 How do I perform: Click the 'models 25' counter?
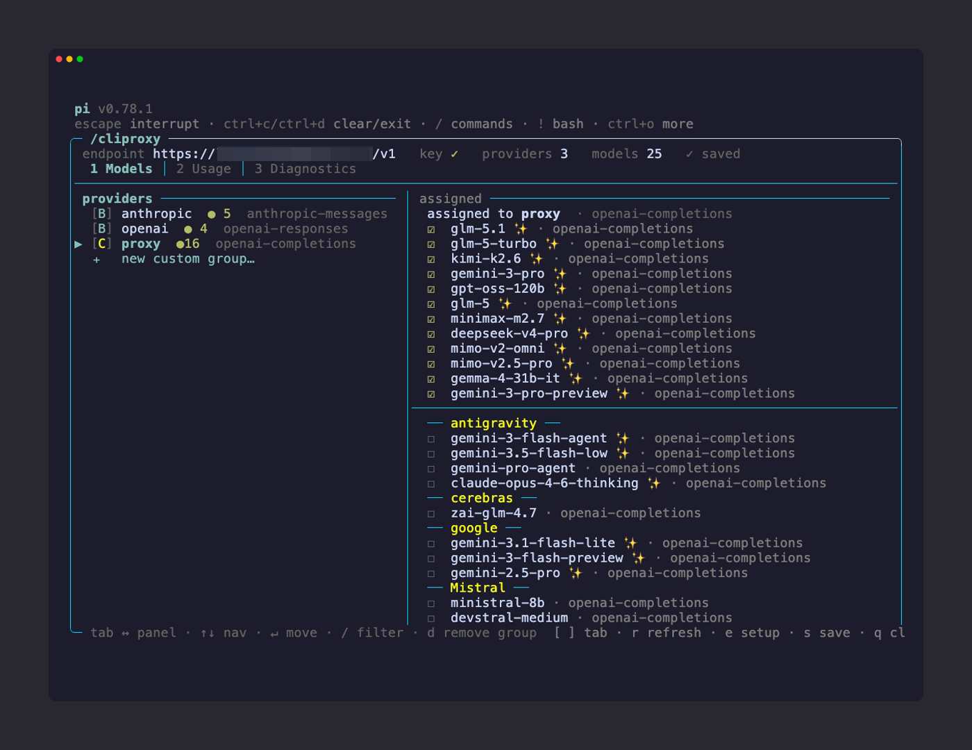pyautogui.click(x=627, y=154)
